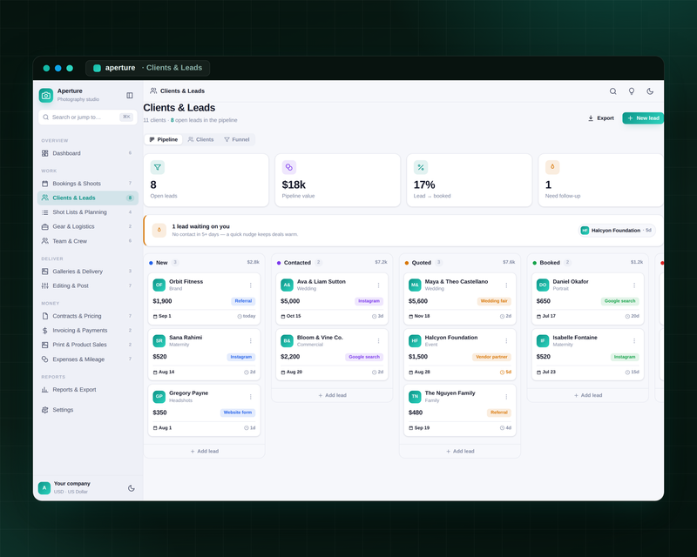
Task: Switch to the Funnel tab
Action: 236,139
